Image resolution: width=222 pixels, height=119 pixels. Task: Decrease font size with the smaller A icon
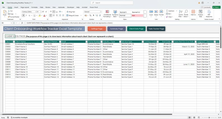46,12
